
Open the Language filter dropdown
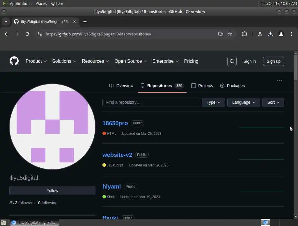tap(243, 102)
